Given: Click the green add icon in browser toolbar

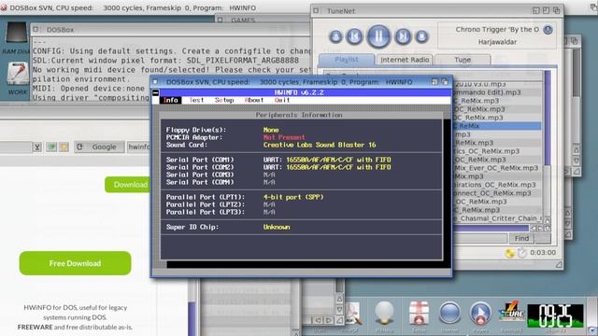Looking at the screenshot, I should tap(51, 147).
